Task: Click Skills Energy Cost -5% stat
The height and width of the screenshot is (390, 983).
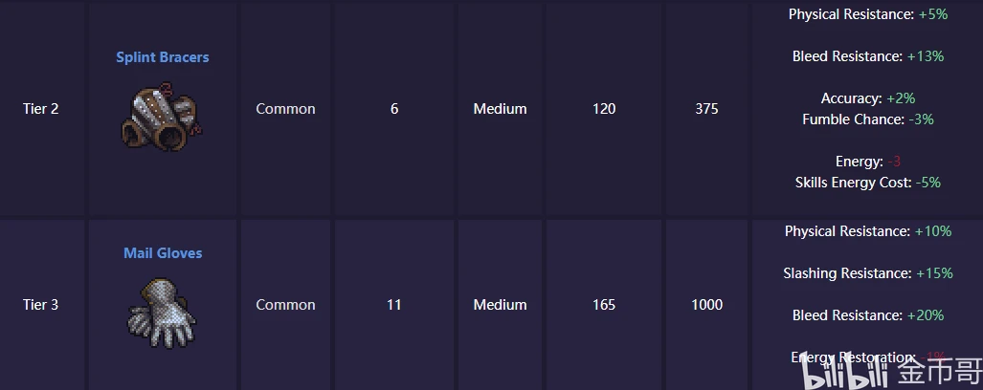Action: [867, 183]
